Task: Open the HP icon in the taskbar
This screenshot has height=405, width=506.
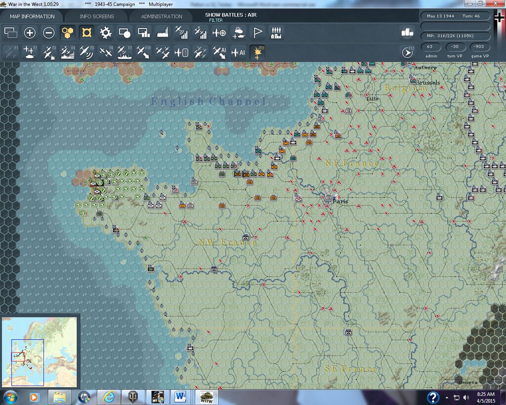Action: coord(84,397)
